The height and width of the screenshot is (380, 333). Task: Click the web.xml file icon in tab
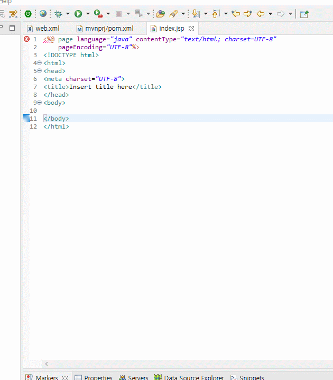point(30,29)
